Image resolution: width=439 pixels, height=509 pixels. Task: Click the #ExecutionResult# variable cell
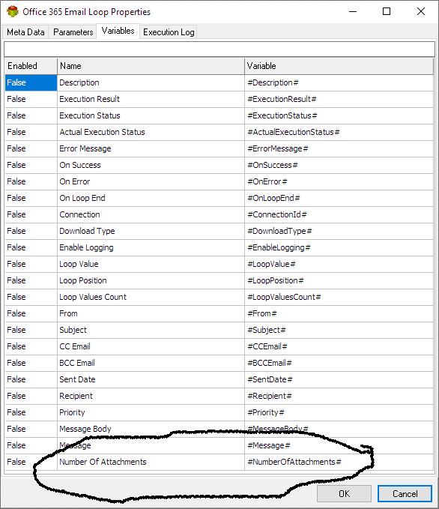pyautogui.click(x=339, y=100)
